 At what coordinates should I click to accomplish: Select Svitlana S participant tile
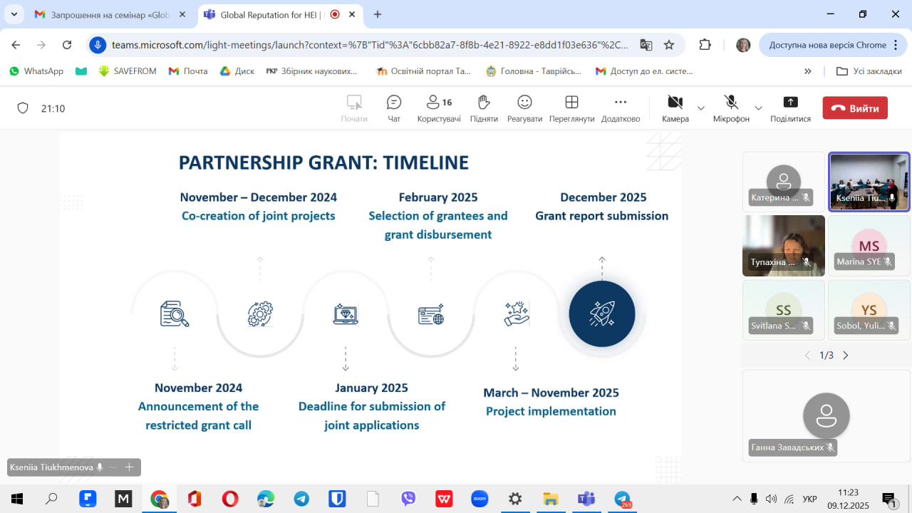click(x=784, y=310)
